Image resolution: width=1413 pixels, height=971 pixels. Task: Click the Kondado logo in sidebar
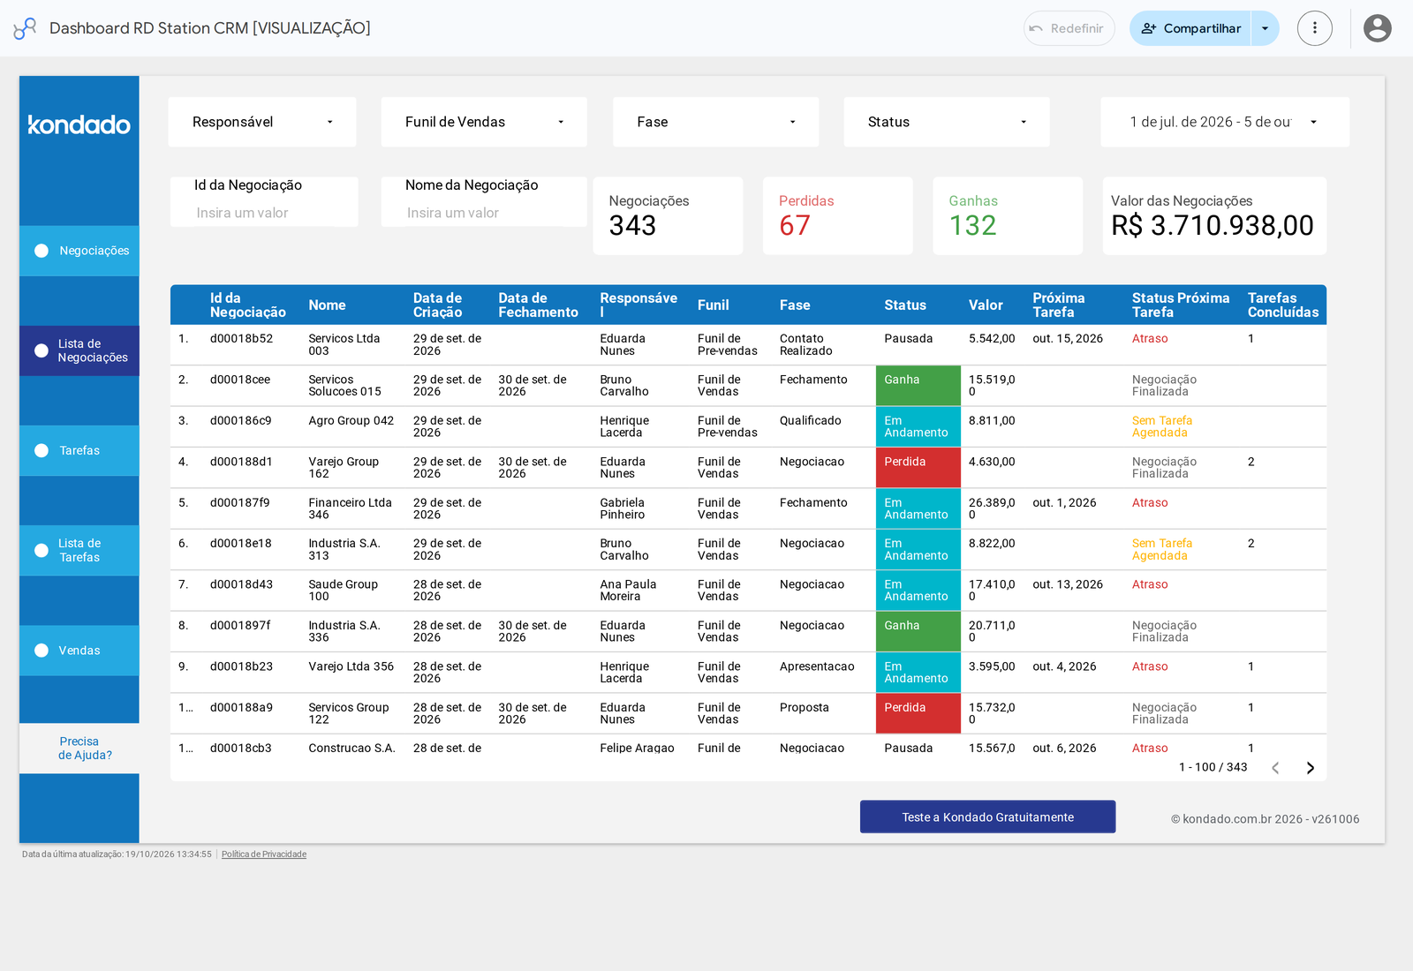coord(79,124)
